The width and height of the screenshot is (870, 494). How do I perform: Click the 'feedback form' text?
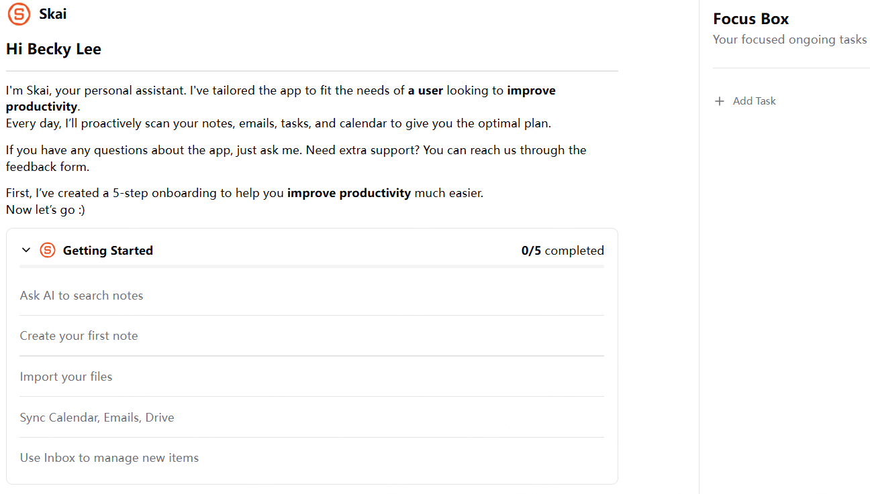[48, 166]
